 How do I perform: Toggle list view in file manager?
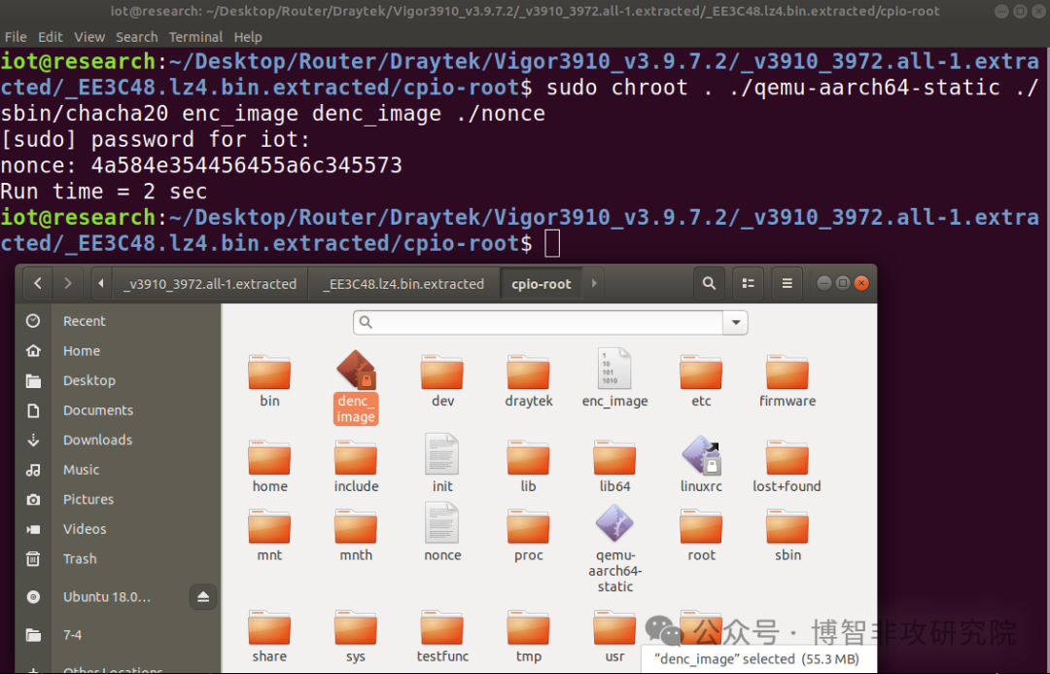pyautogui.click(x=748, y=283)
